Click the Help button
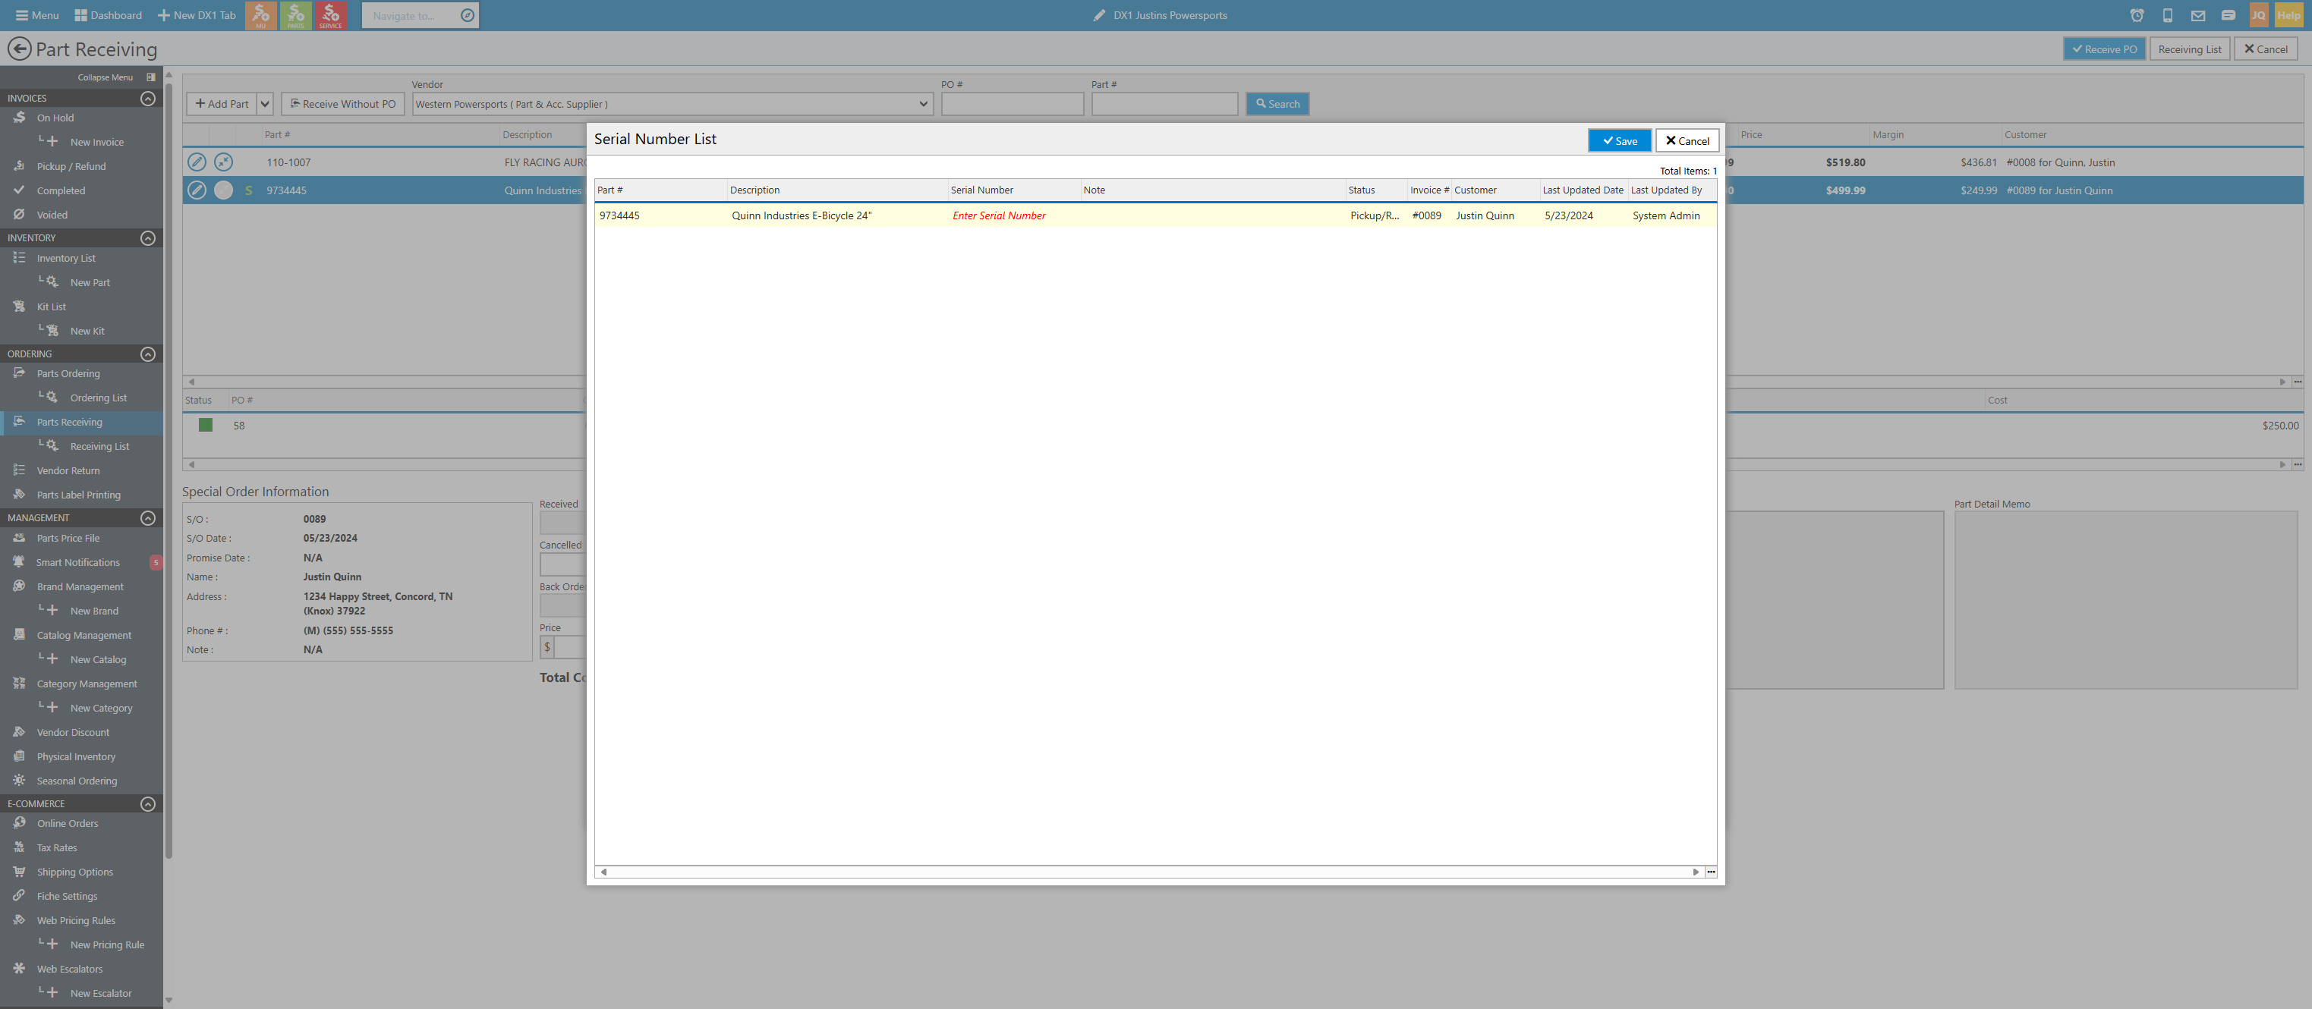 tap(2288, 15)
